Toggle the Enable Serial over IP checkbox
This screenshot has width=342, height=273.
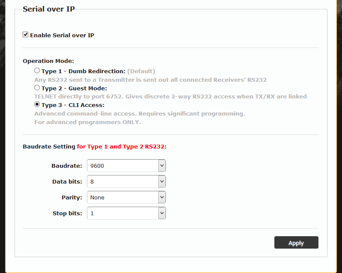click(26, 35)
